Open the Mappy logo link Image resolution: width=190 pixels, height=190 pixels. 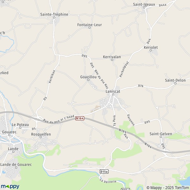[x=10, y=187]
